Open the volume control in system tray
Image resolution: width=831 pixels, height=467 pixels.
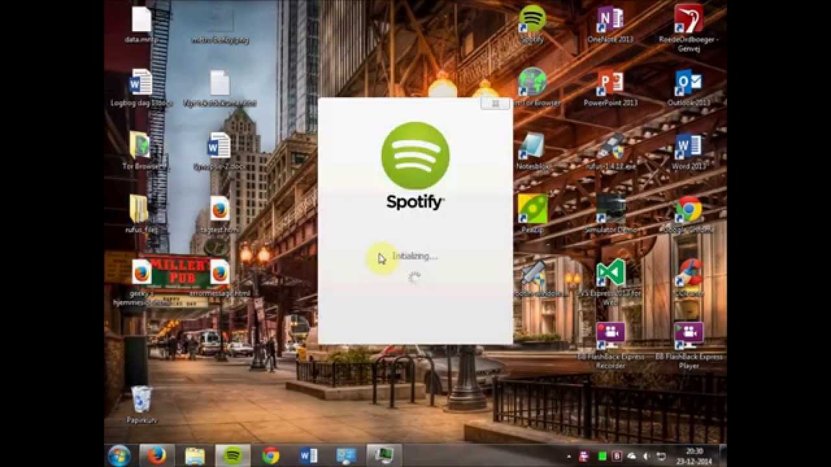pyautogui.click(x=647, y=456)
